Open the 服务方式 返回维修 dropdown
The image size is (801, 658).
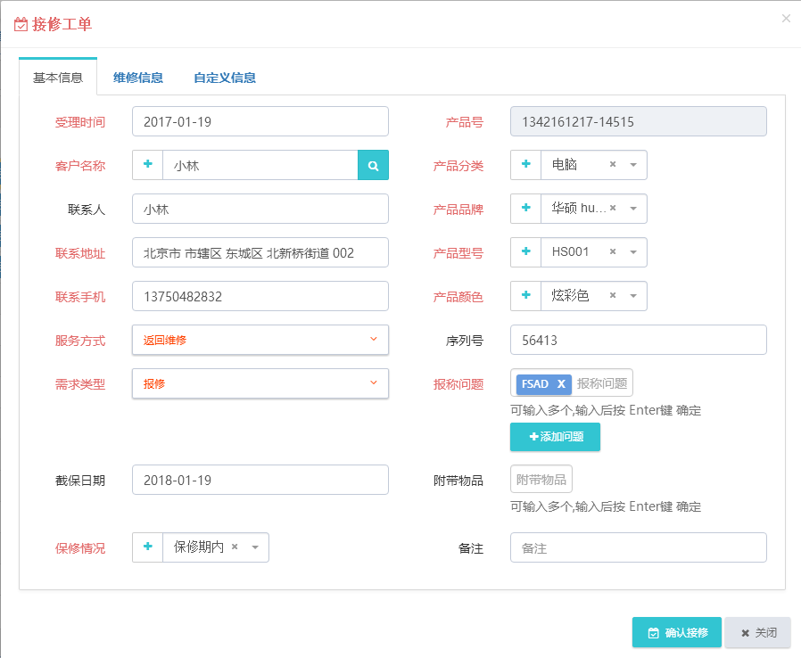260,340
